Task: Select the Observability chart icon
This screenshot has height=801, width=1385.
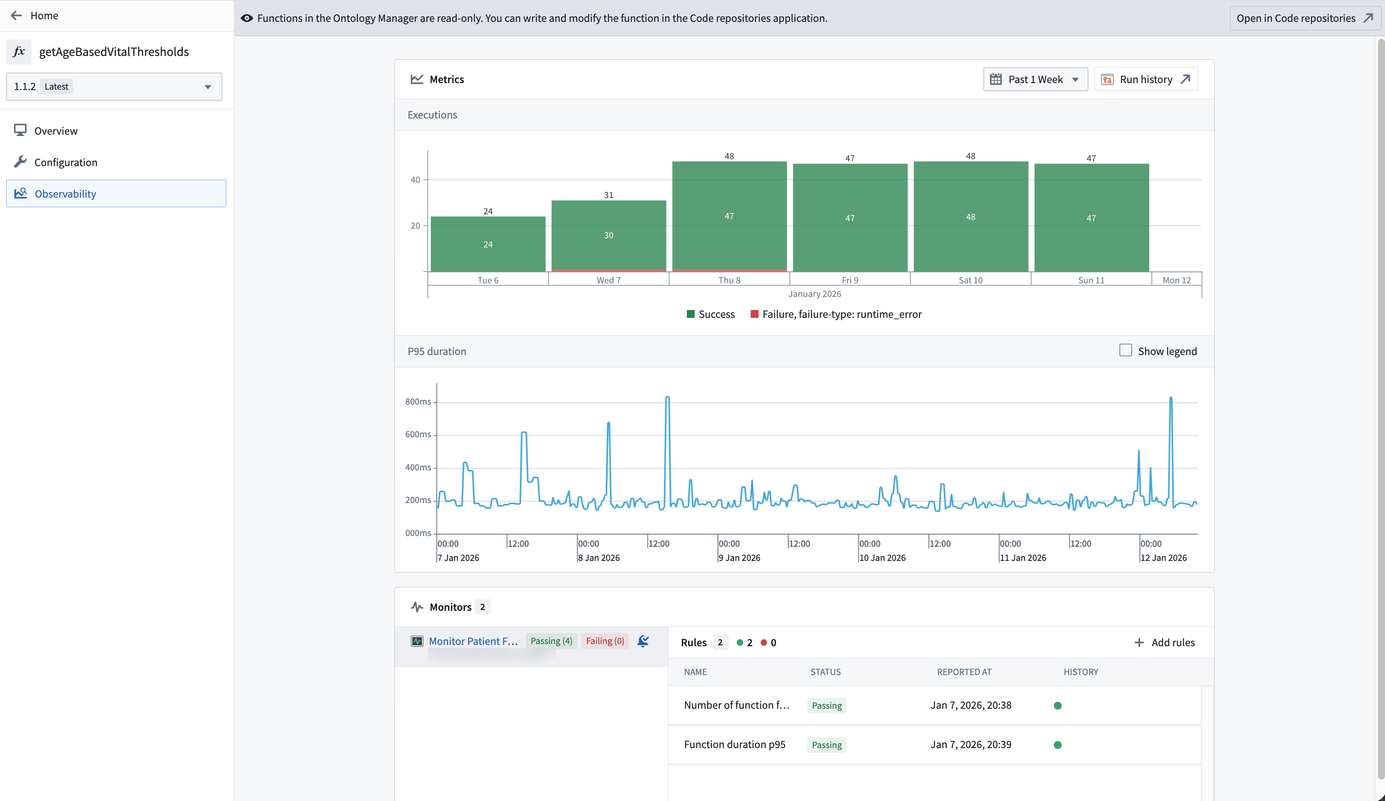Action: 21,193
